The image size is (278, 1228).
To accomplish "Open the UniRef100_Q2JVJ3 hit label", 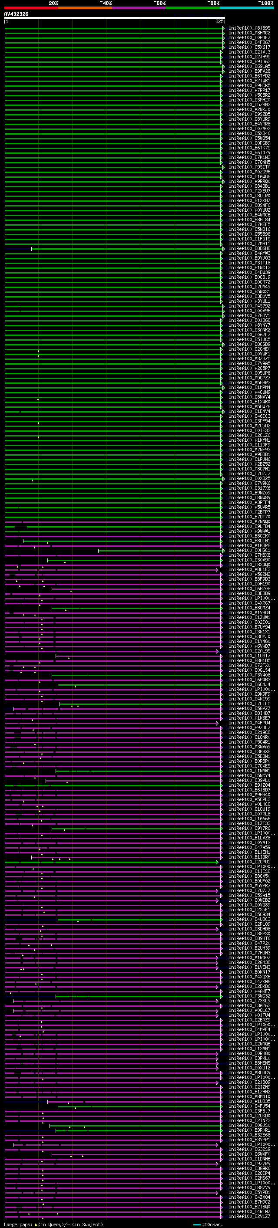I will 249,52.
